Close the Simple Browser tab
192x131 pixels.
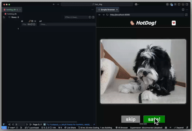117,10
